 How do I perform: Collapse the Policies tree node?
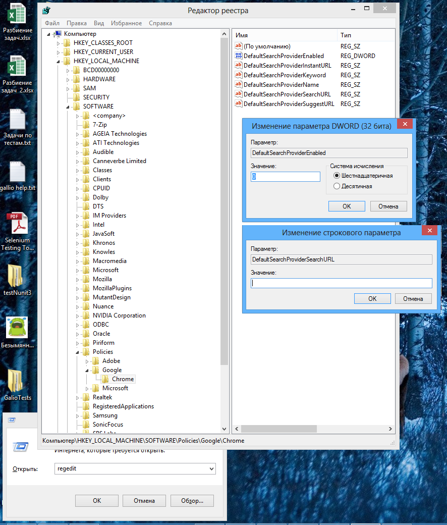(77, 352)
